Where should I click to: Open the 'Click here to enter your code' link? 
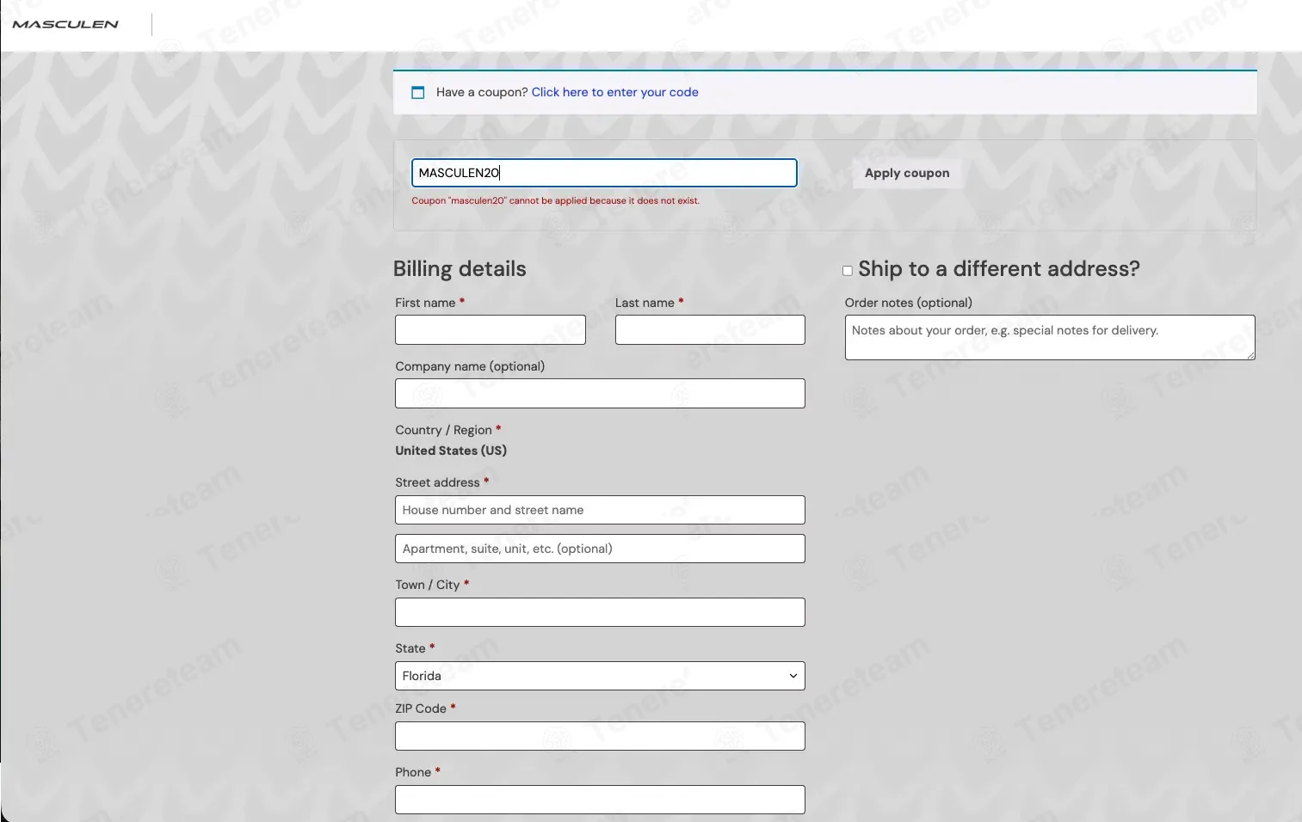614,92
